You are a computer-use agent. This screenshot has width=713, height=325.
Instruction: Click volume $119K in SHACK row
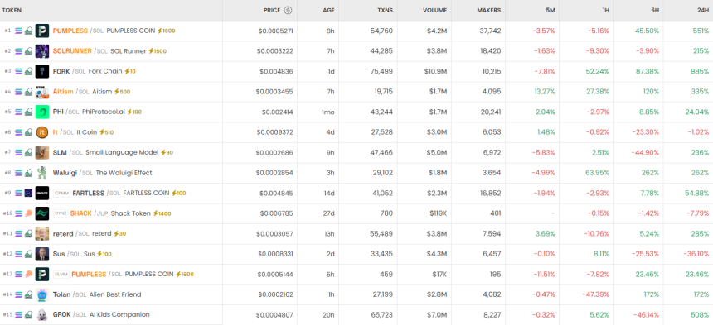(438, 213)
